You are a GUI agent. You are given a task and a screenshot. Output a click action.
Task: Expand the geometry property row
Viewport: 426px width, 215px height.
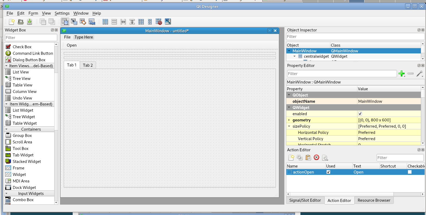pyautogui.click(x=289, y=120)
